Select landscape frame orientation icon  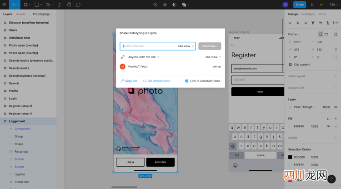click(x=326, y=35)
